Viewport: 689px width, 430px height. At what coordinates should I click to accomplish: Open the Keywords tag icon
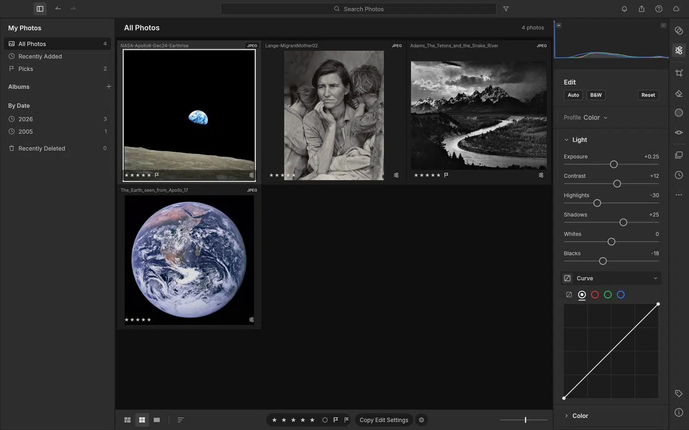click(679, 393)
